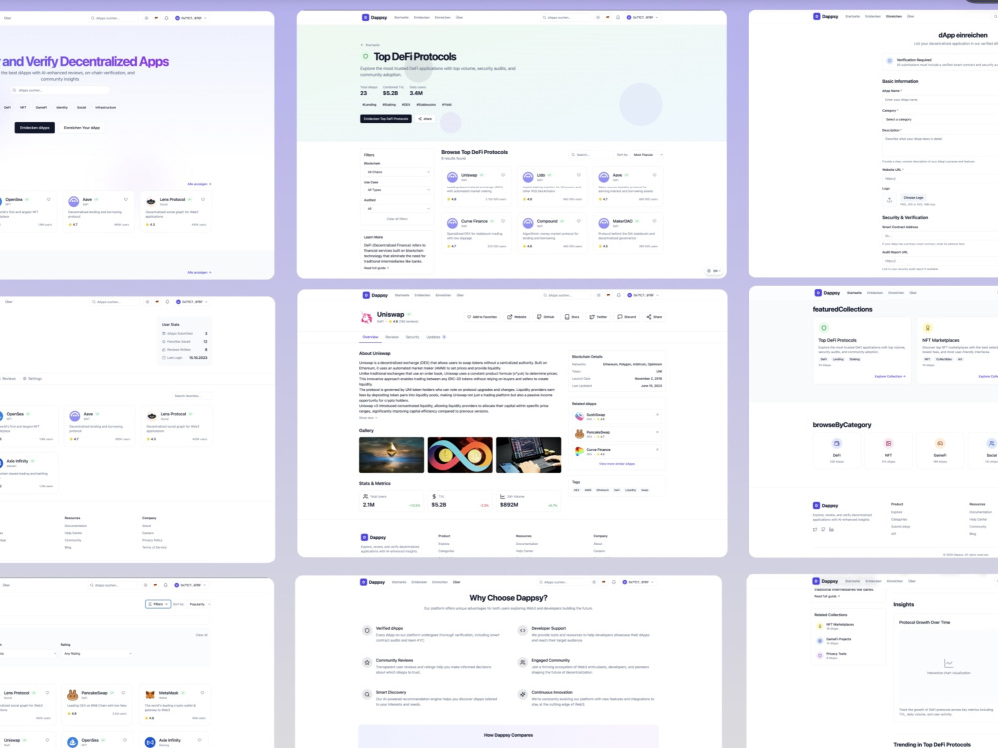Click the German flag icon on Top DeFi Protocols header
This screenshot has width=998, height=748.
pyautogui.click(x=607, y=17)
